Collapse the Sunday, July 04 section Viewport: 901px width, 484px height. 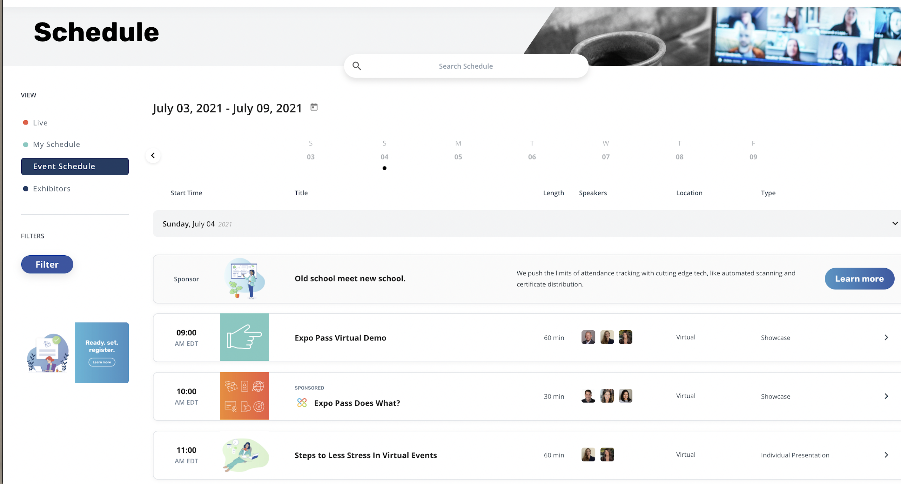point(894,224)
